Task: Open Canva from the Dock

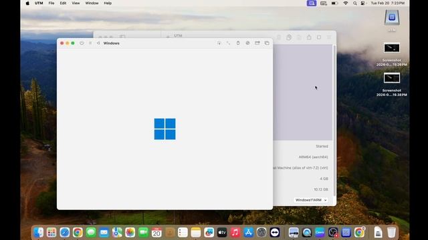Action: coord(320,233)
